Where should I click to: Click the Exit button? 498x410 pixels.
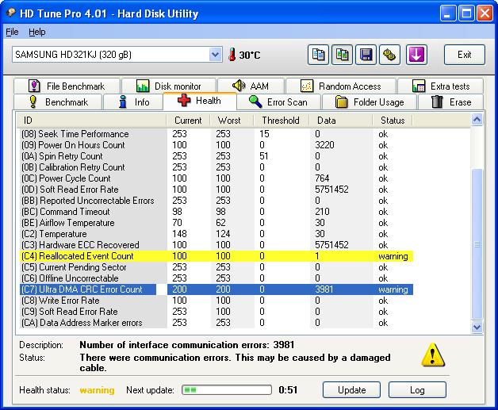(464, 55)
